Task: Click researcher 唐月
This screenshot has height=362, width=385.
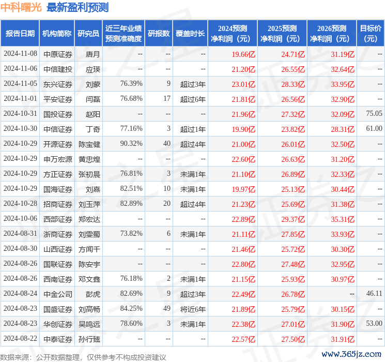Action: pyautogui.click(x=93, y=54)
